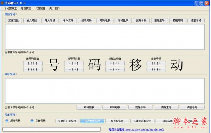Click the up-arrows button under 全部号码

[156, 64]
